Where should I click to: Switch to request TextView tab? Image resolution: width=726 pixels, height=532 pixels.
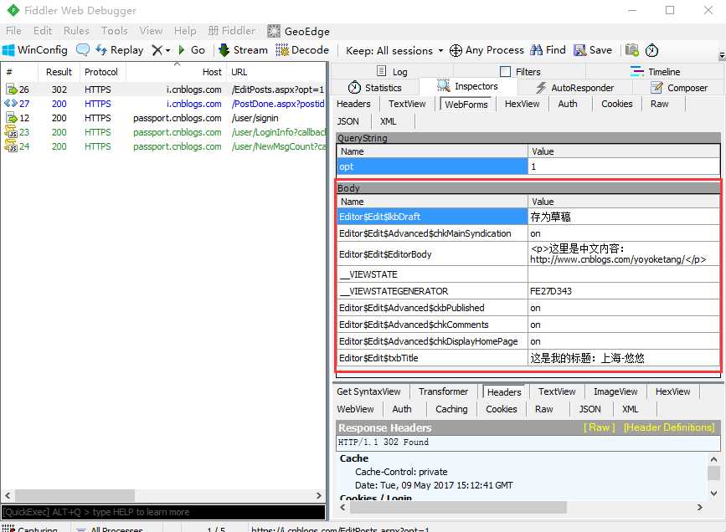pos(407,104)
